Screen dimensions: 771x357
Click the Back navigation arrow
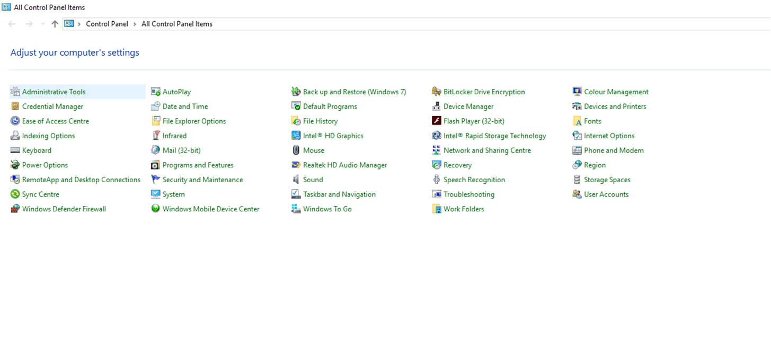coord(12,24)
